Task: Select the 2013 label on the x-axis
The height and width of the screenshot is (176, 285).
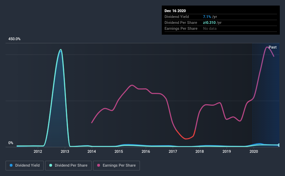Action: click(x=65, y=151)
